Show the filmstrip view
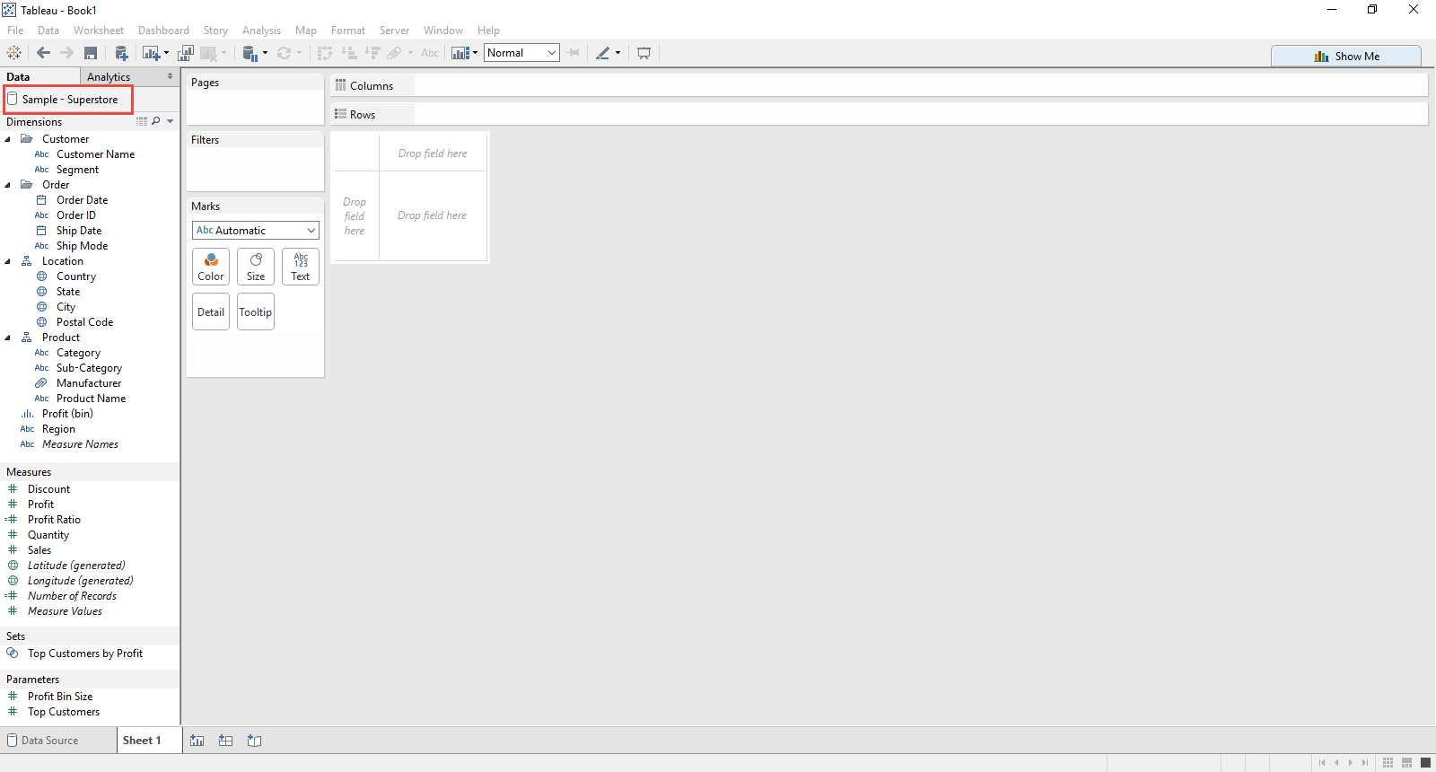1436x772 pixels. coord(1406,762)
